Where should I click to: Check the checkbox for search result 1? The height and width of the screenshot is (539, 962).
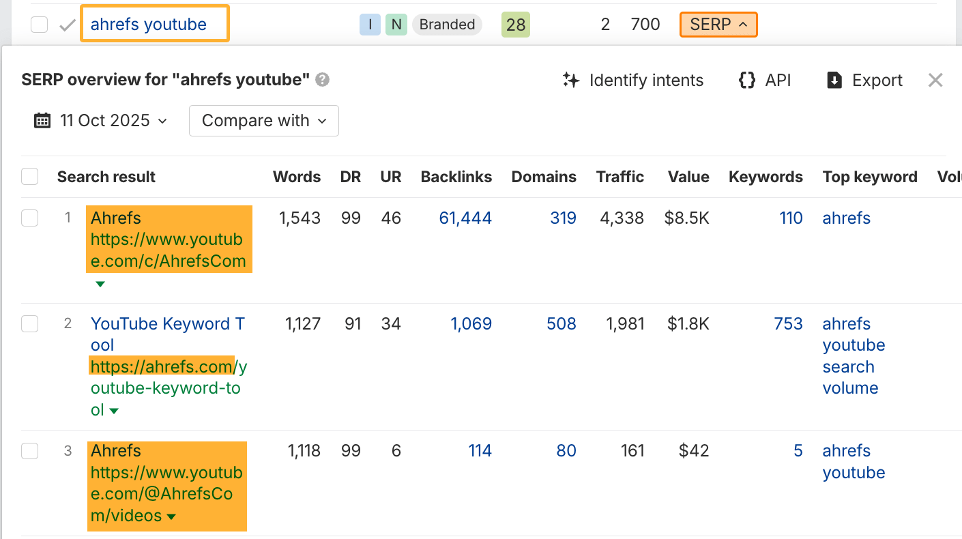[x=29, y=218]
